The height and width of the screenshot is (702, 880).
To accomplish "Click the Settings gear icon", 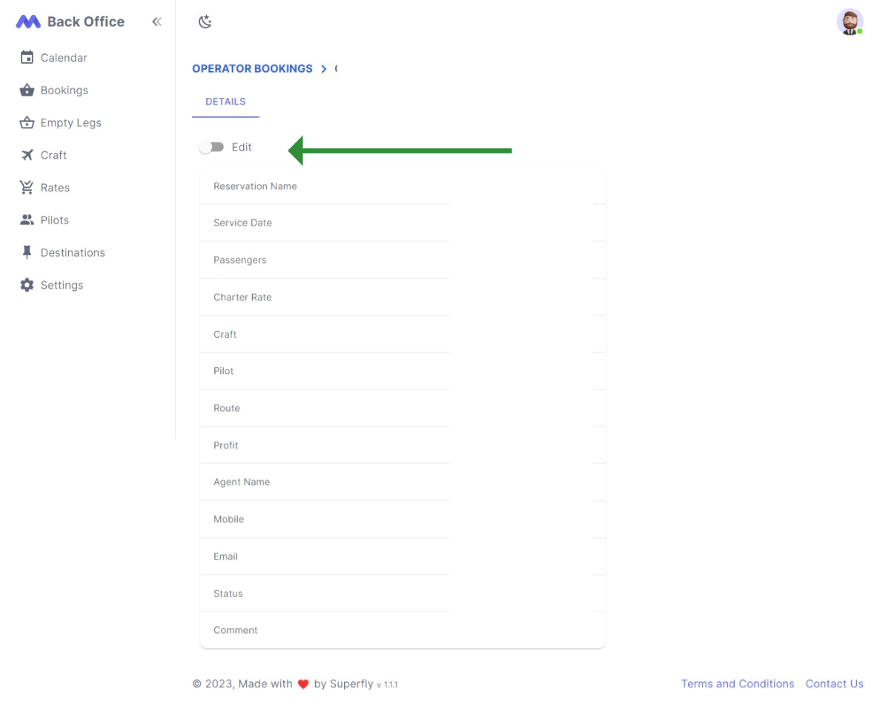I will (x=27, y=286).
